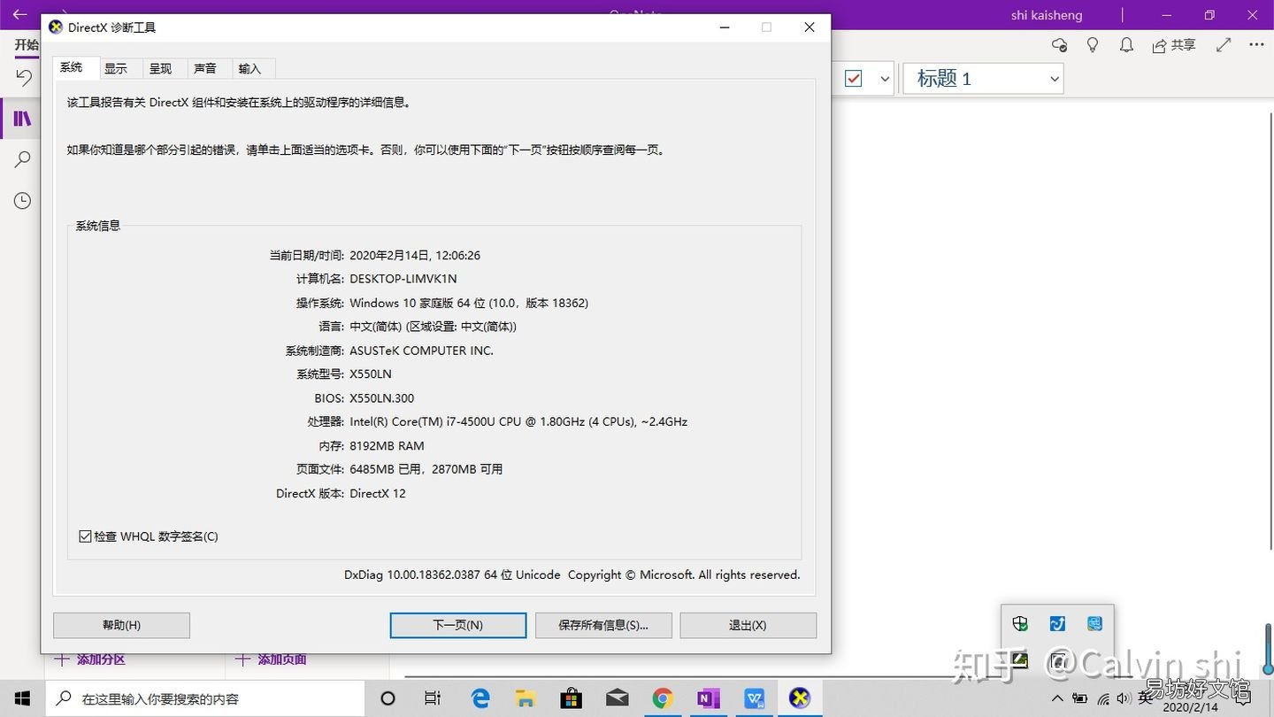
Task: Click ASUSTeK COMPUTER INC. manufacturer text
Action: (x=421, y=351)
